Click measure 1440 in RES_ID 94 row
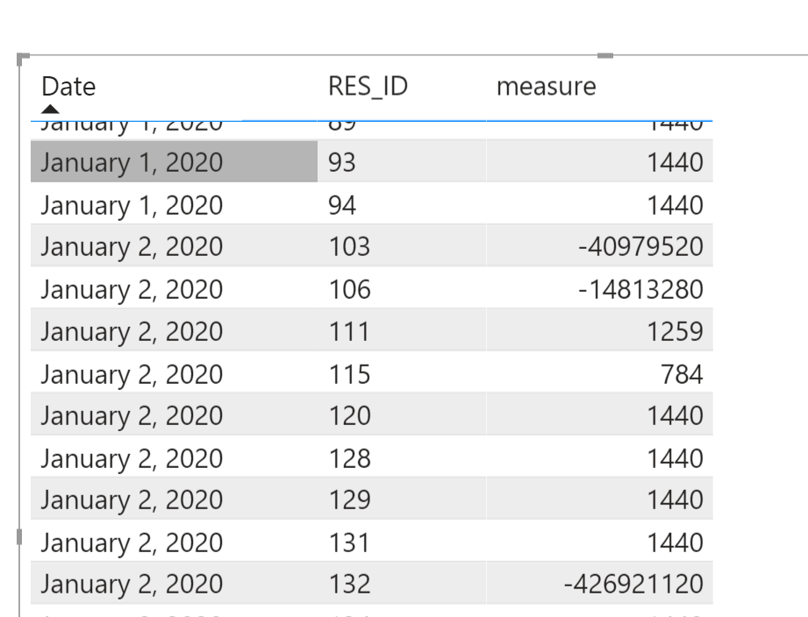Screen dimensions: 808x617 point(675,204)
